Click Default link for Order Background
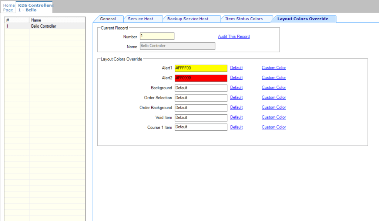 (237, 107)
